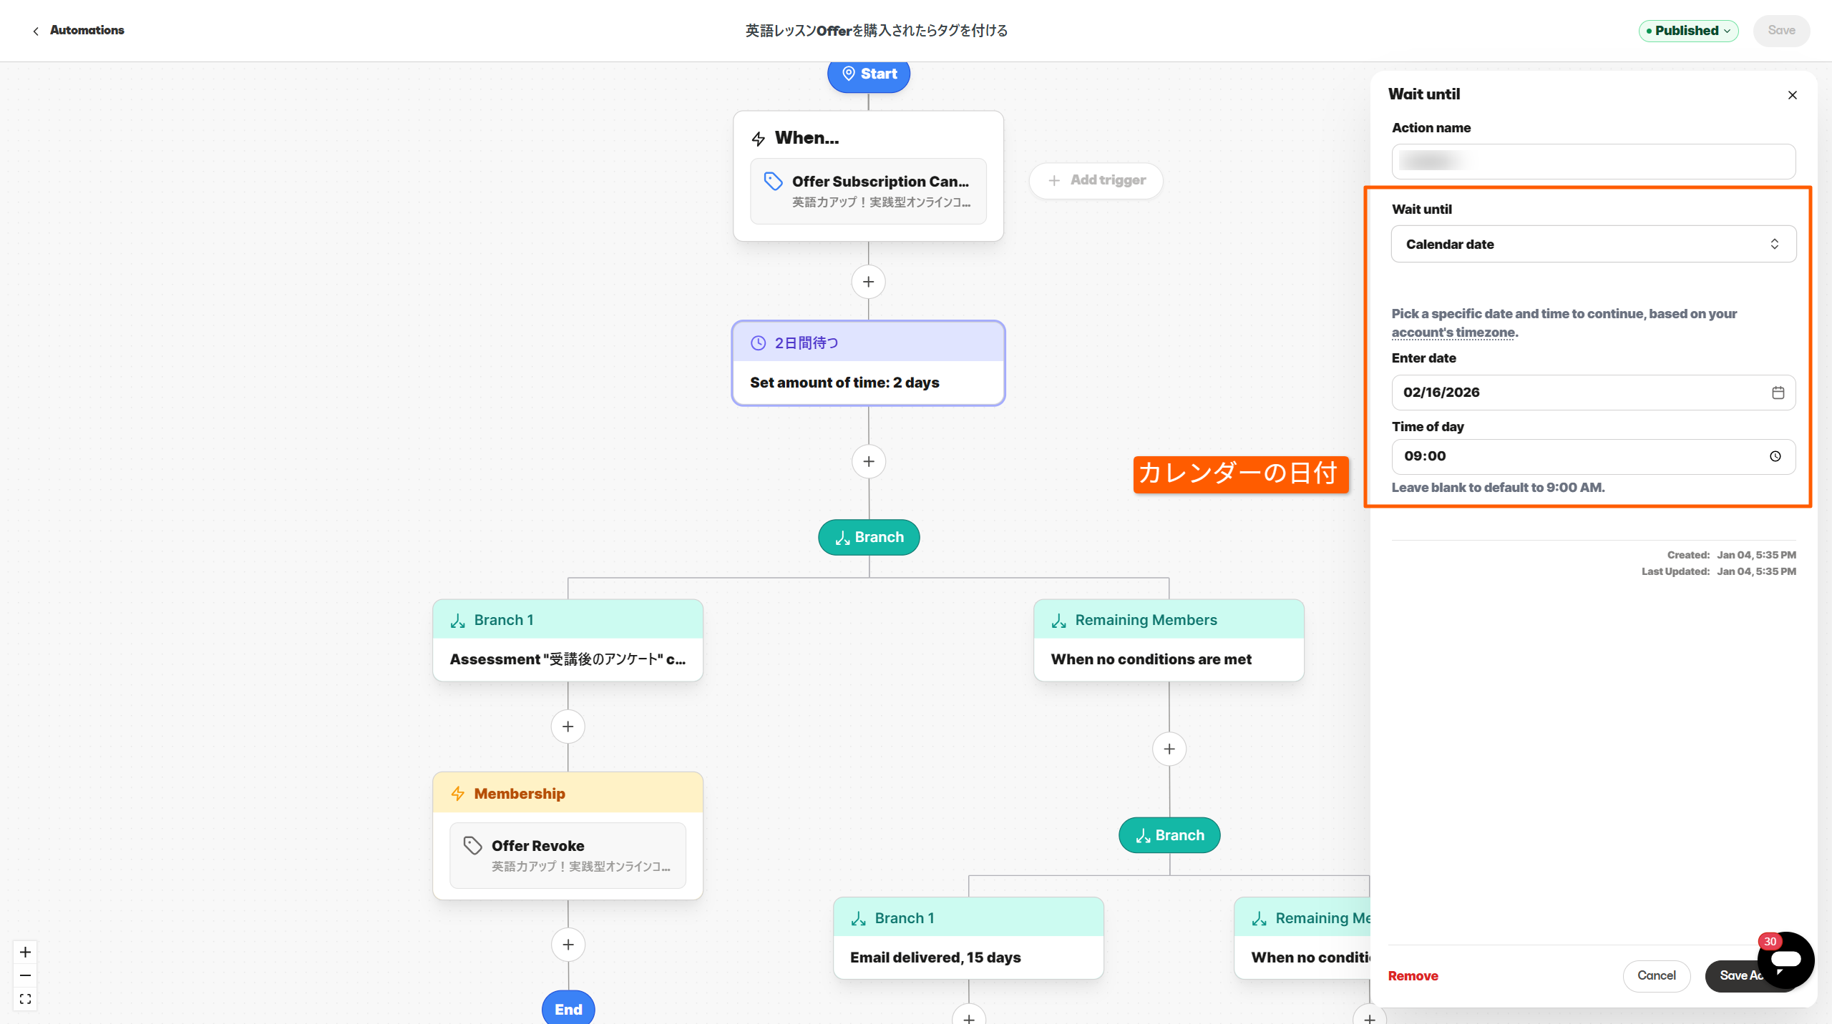Open the chat support bubble
The height and width of the screenshot is (1024, 1832).
[1787, 960]
